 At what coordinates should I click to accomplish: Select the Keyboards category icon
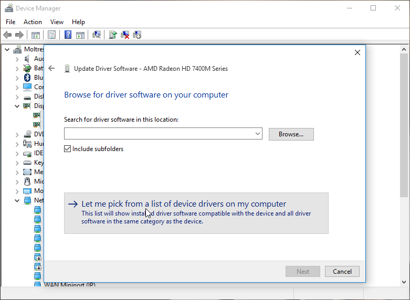[x=27, y=163]
